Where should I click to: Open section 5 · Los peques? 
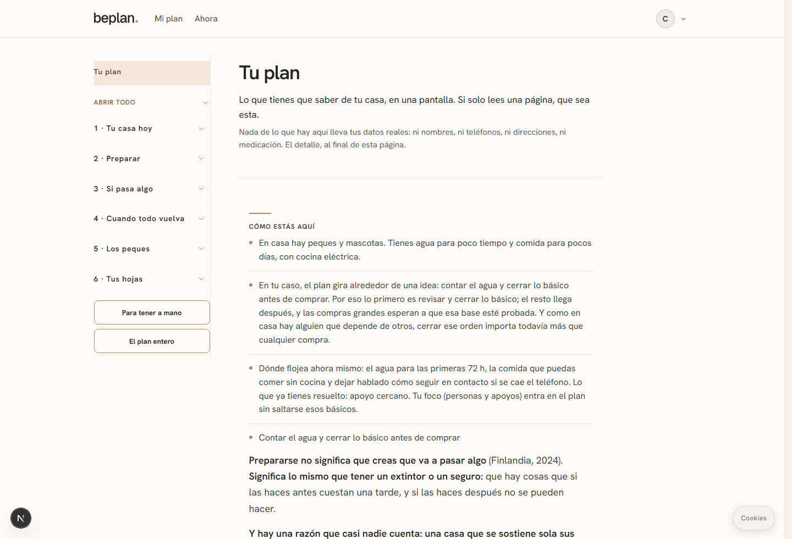point(122,249)
